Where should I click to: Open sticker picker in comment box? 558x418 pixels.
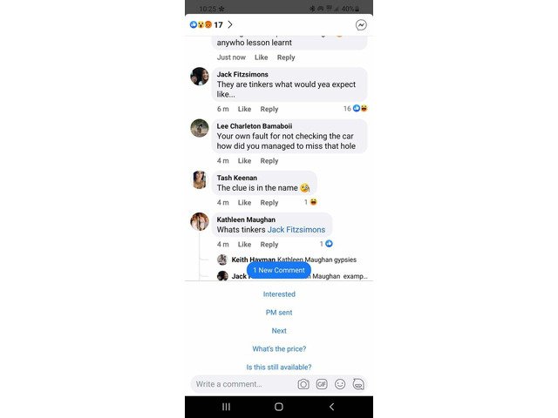point(358,384)
